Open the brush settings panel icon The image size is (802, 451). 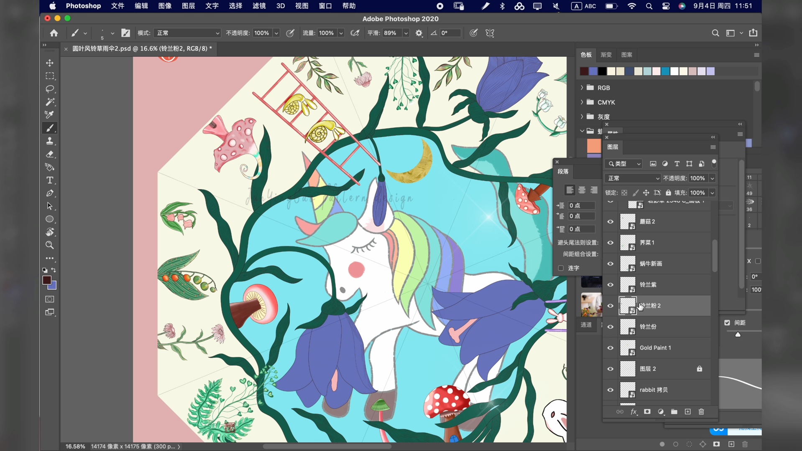125,33
